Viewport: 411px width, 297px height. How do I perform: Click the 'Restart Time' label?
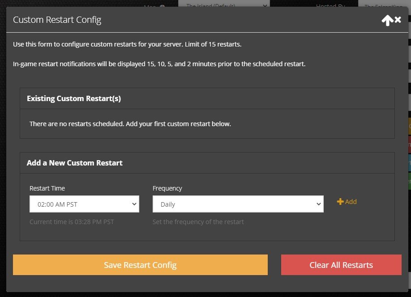[x=47, y=188]
